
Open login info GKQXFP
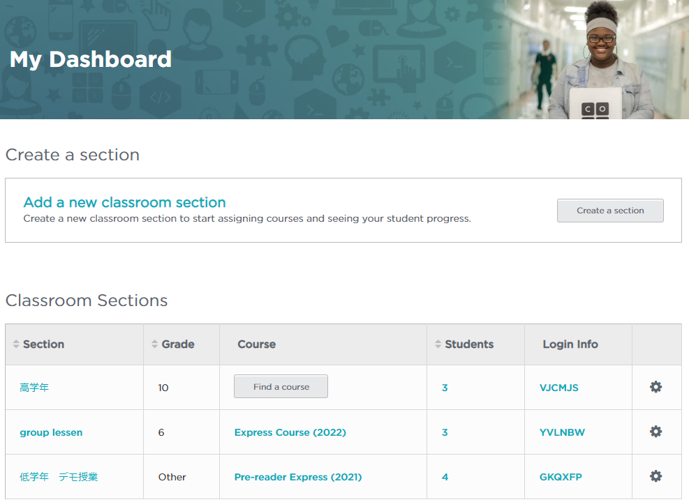(561, 477)
